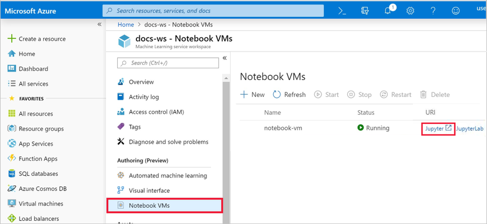This screenshot has width=487, height=224.
Task: Click the Virtual machines monitor icon
Action: [x=11, y=203]
